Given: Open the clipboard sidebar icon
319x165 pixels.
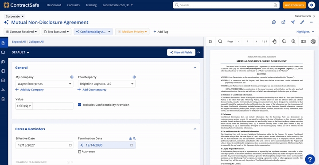Looking at the screenshot, I should coord(3,99).
